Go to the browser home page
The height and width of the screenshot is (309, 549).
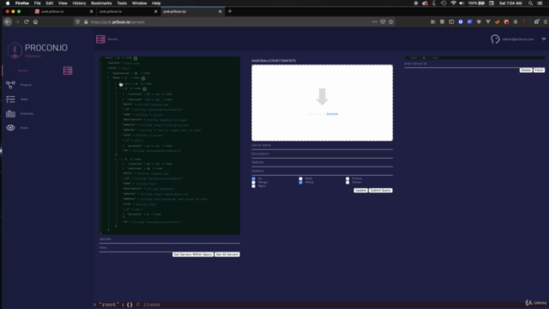(x=35, y=21)
